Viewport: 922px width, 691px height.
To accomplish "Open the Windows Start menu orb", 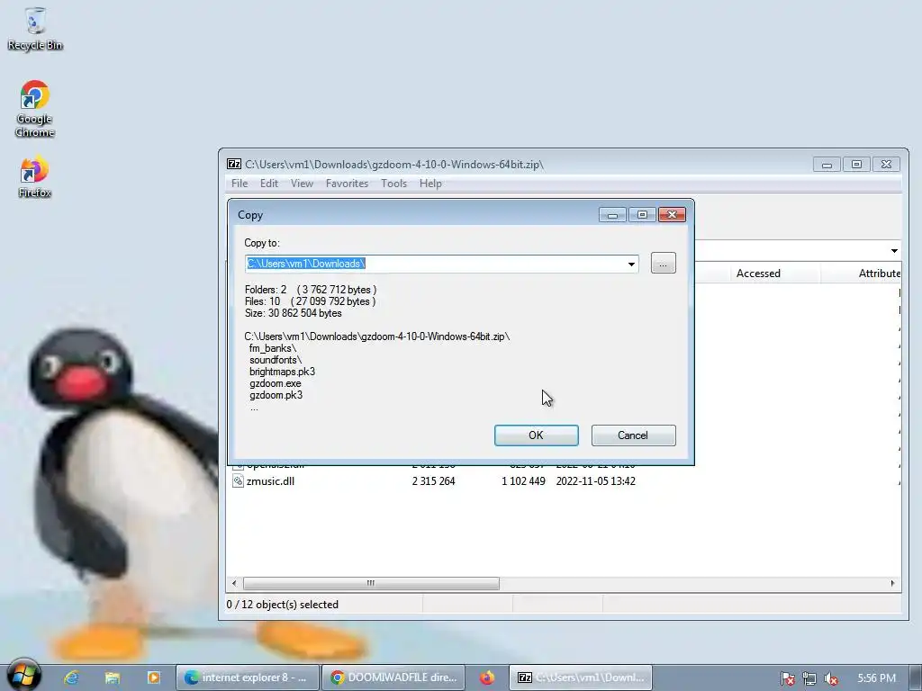I will click(x=23, y=675).
